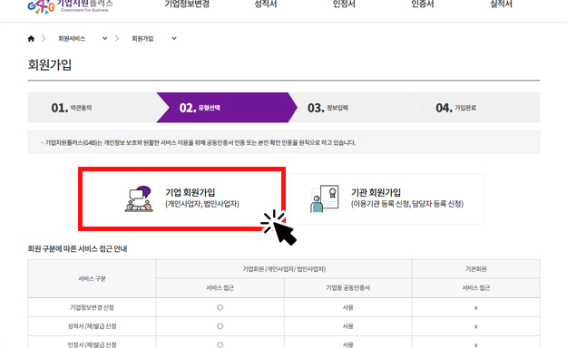
Task: Click the 기업용 공동인증서 subheader
Action: point(347,288)
